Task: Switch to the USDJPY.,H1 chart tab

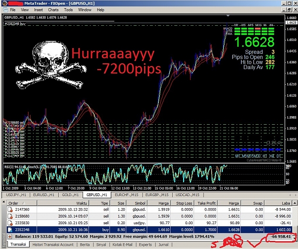Action: (x=16, y=195)
